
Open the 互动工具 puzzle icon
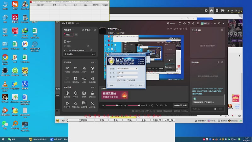(x=67, y=104)
